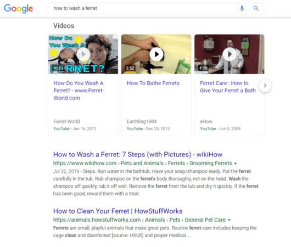Play the 10:23 Ferret-World video
The image size is (291, 247).
pos(83,54)
